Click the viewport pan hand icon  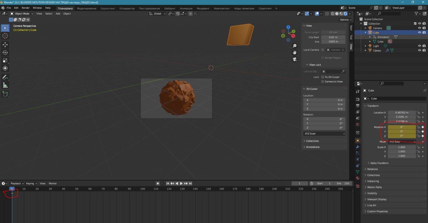point(295,52)
